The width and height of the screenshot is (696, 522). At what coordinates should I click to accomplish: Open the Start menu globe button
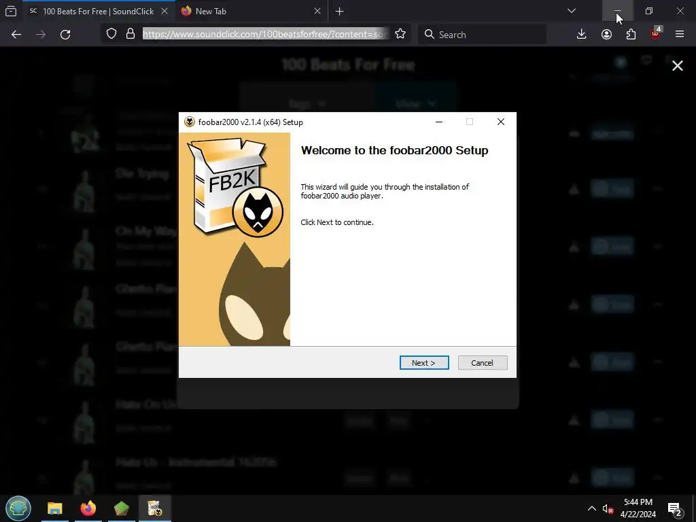click(x=18, y=508)
